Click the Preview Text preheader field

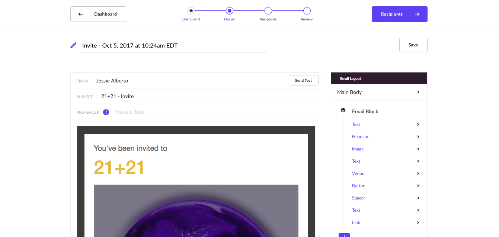[x=129, y=112]
